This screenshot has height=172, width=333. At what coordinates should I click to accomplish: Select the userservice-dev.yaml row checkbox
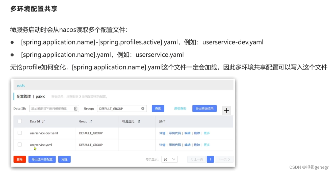coord(20,133)
